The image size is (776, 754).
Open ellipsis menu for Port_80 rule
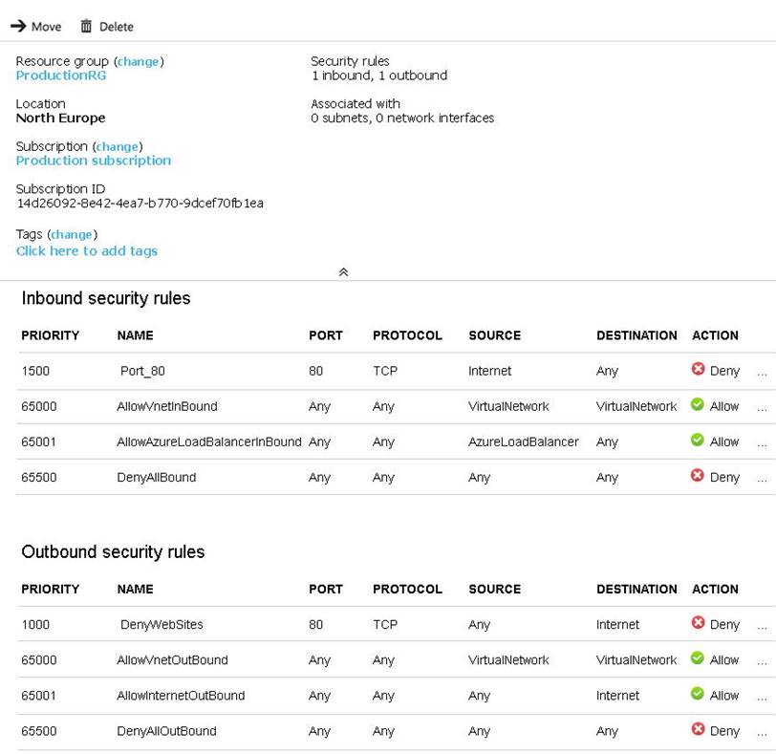[762, 372]
